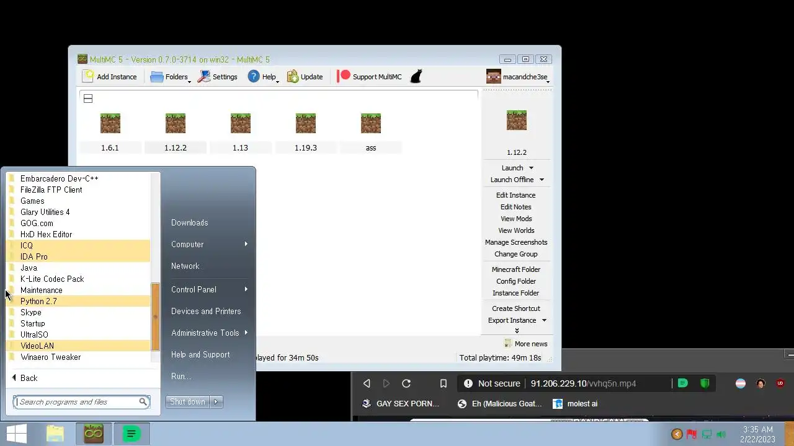Open Glary Utilities 4 folder
This screenshot has height=446, width=794.
(78, 212)
